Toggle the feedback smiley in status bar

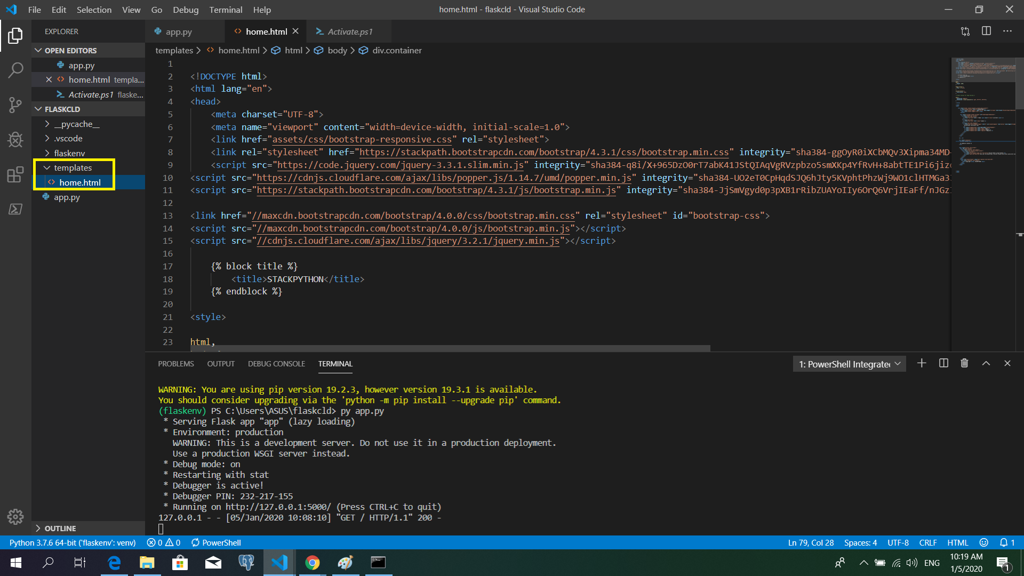(984, 542)
